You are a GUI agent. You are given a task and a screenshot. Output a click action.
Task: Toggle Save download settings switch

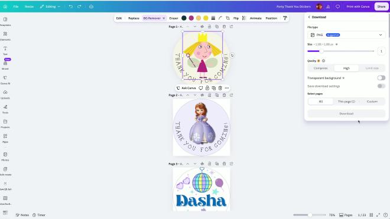click(381, 86)
